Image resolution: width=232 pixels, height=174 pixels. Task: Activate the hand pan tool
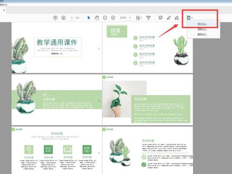point(97,18)
